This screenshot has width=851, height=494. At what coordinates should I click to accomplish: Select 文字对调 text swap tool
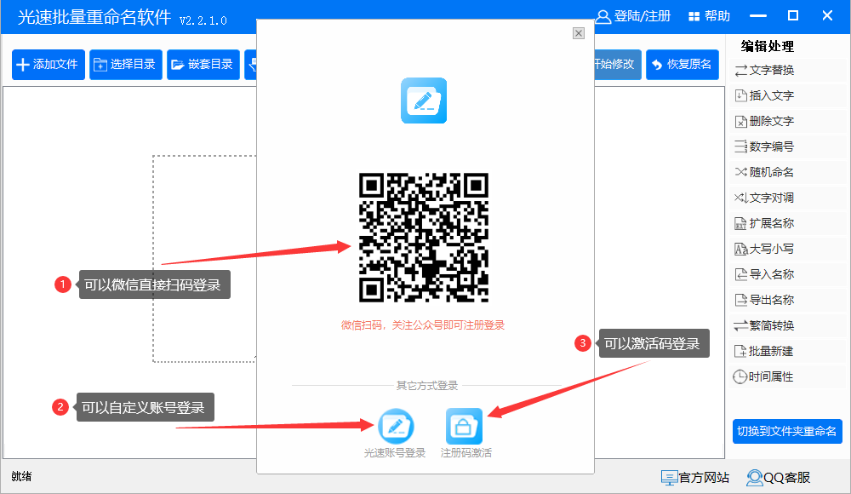click(x=765, y=198)
